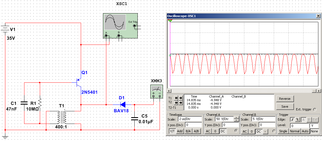The width and height of the screenshot is (322, 141).
Task: Select the Q1 2N5401 transistor symbol
Action: coord(79,83)
